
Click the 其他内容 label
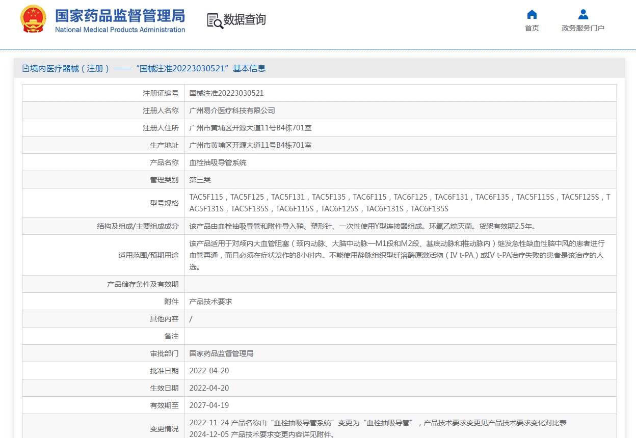click(164, 319)
